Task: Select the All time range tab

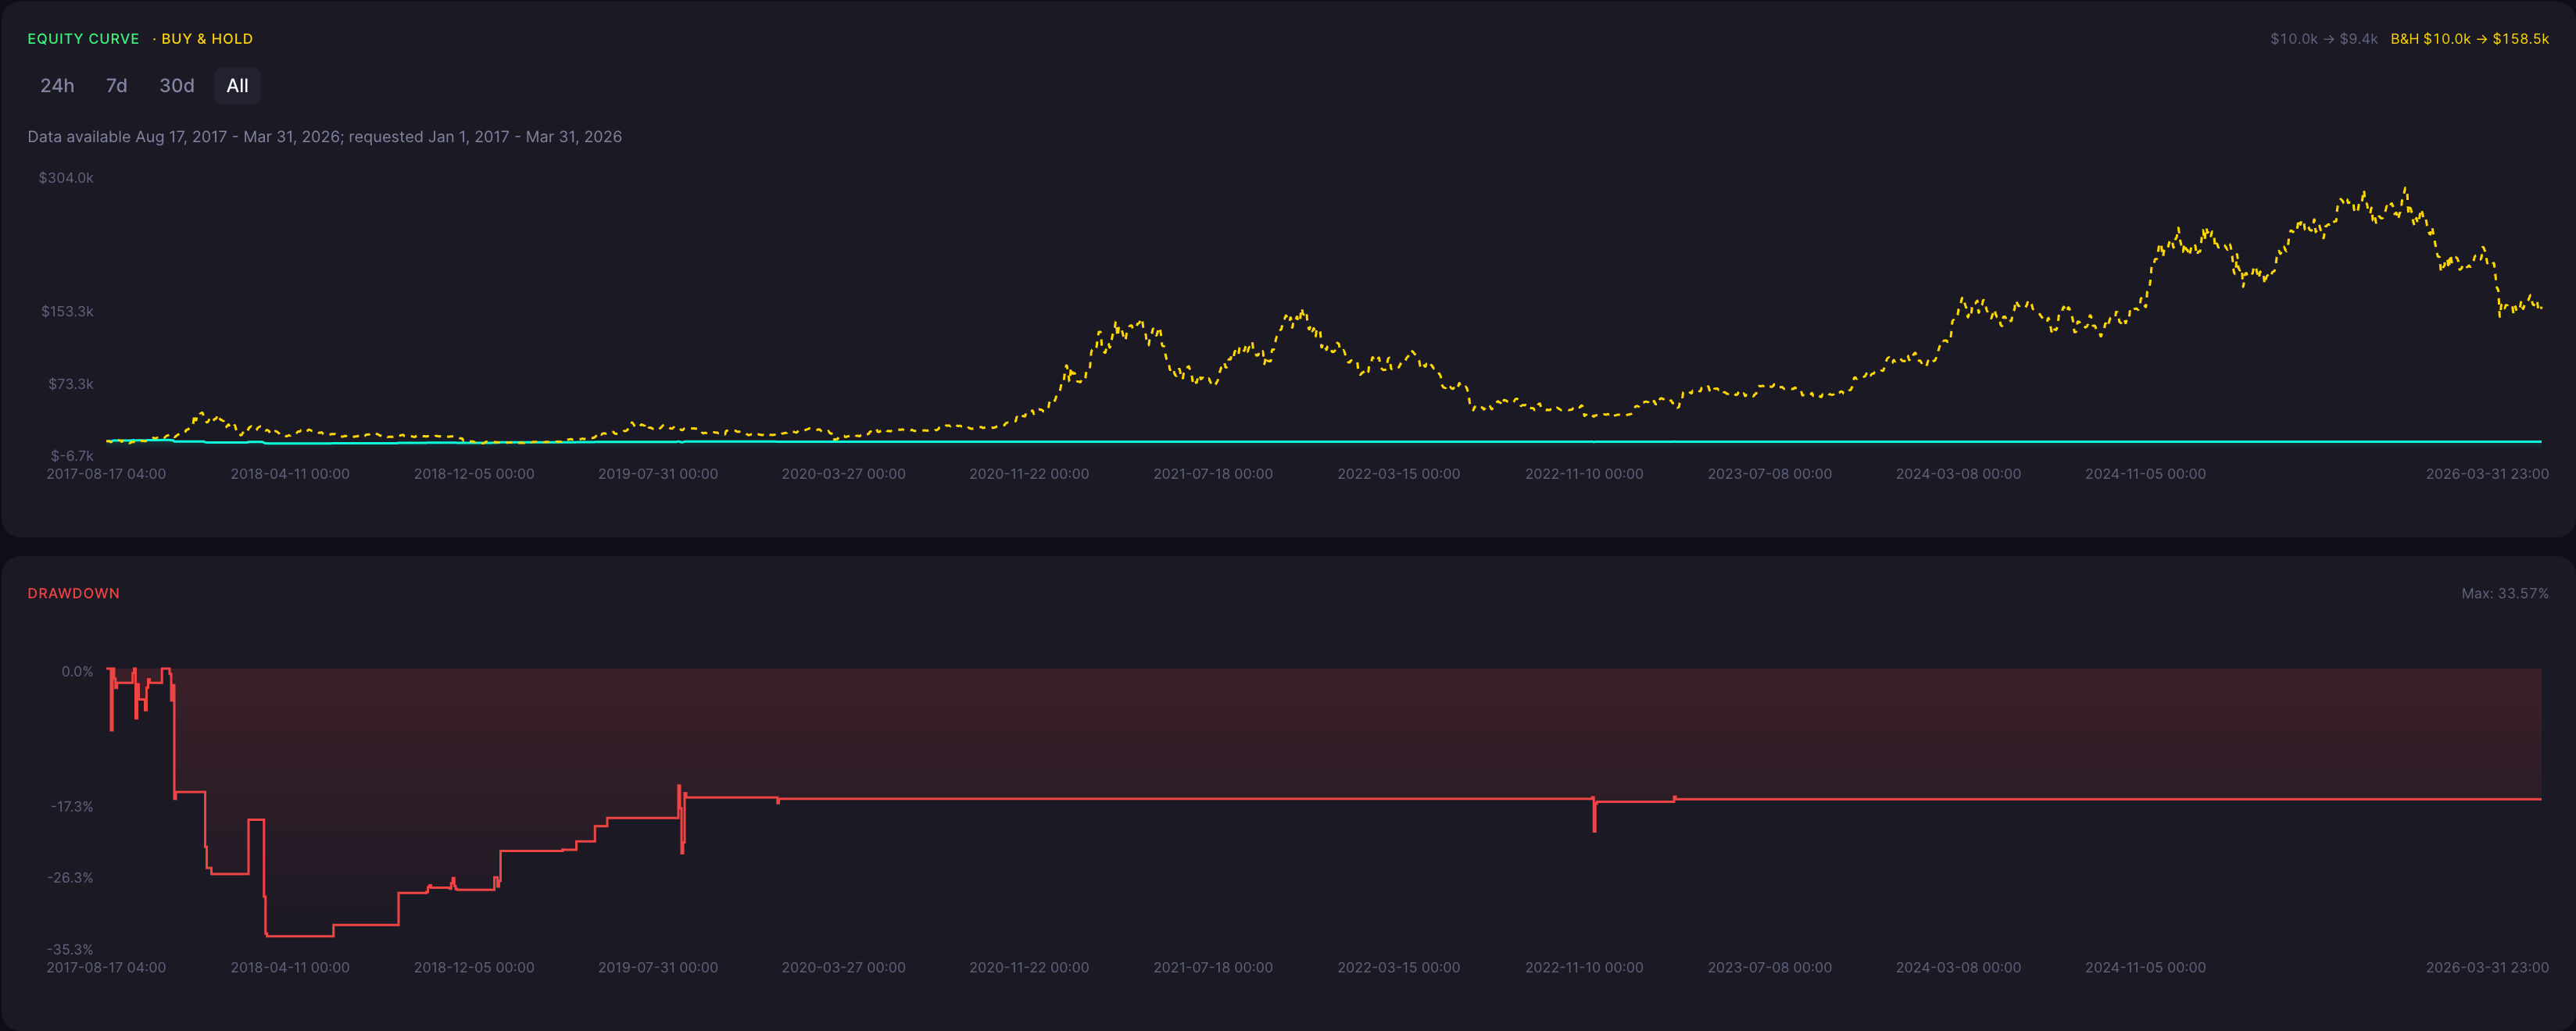Action: [237, 86]
